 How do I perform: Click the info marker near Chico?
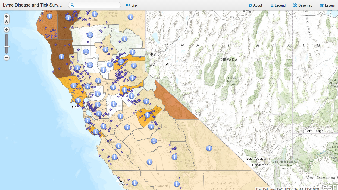pos(105,50)
